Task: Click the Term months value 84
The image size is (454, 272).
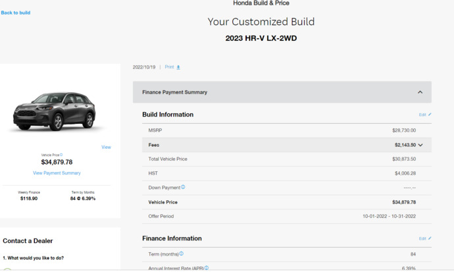Action: click(413, 254)
